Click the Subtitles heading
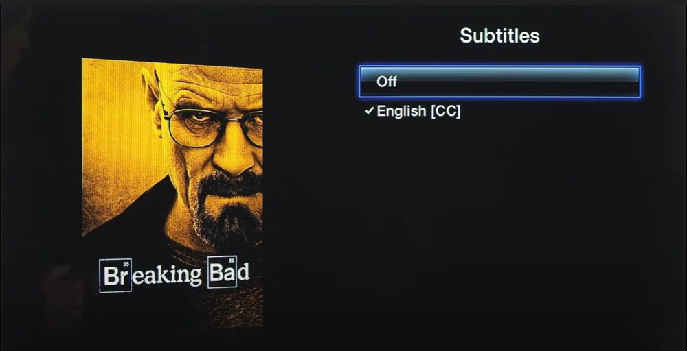 point(499,36)
